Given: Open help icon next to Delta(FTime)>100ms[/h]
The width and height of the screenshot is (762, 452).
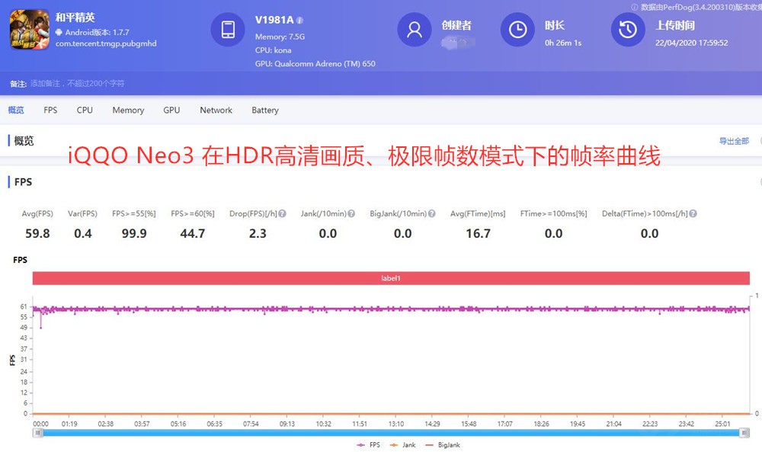Looking at the screenshot, I should tap(693, 213).
